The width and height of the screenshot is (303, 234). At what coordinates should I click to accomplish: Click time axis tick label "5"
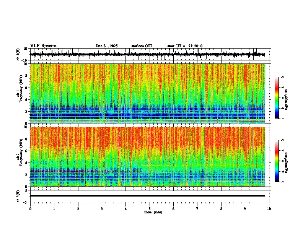click(150, 209)
